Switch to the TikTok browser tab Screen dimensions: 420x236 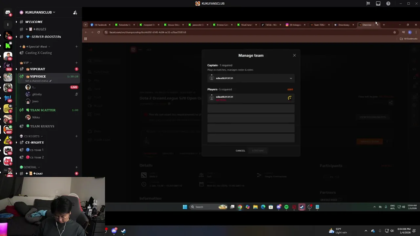point(271,25)
